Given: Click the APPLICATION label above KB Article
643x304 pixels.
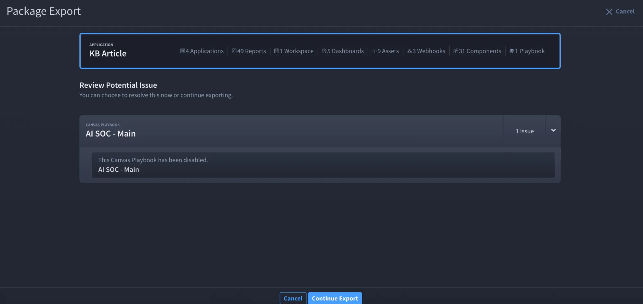Looking at the screenshot, I should (101, 45).
